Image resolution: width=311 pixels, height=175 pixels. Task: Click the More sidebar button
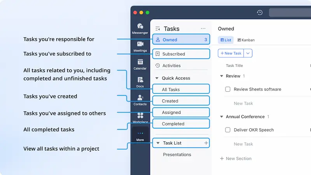140,136
